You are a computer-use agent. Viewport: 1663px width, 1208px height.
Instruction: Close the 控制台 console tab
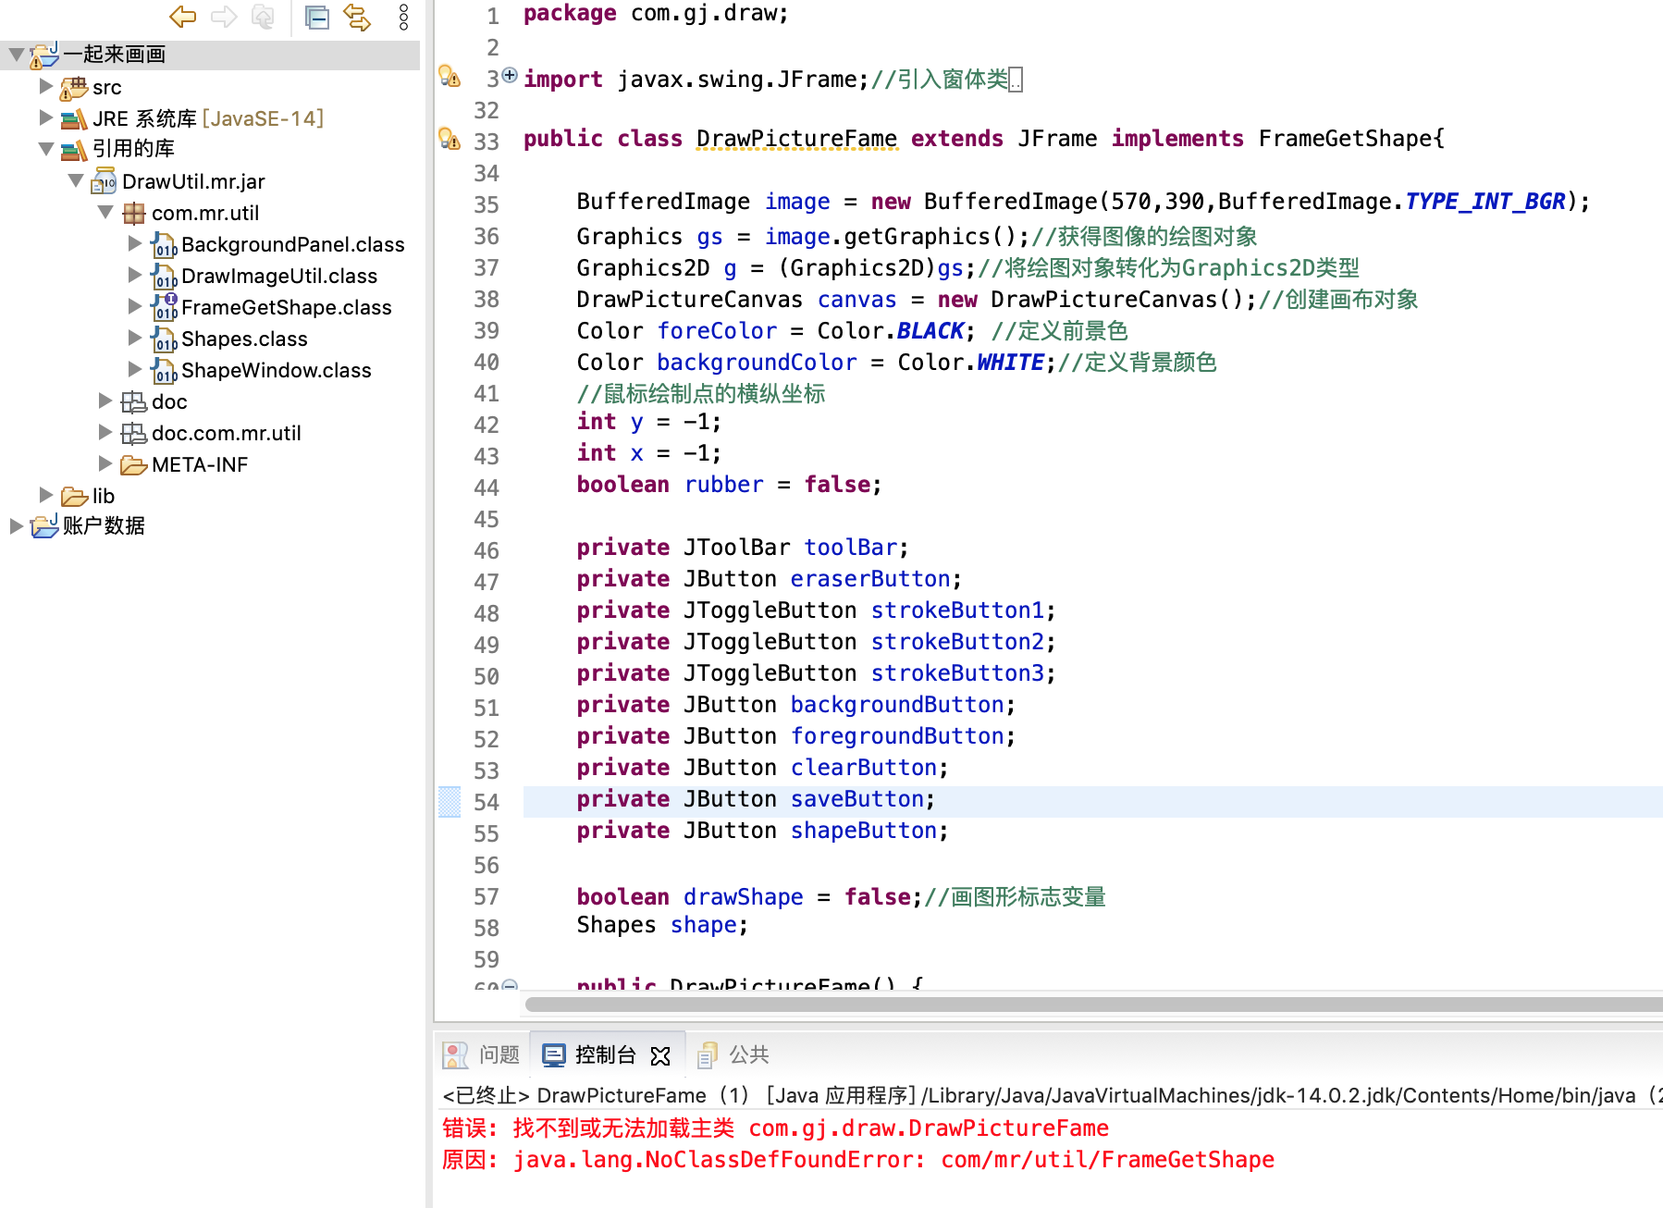coord(660,1055)
